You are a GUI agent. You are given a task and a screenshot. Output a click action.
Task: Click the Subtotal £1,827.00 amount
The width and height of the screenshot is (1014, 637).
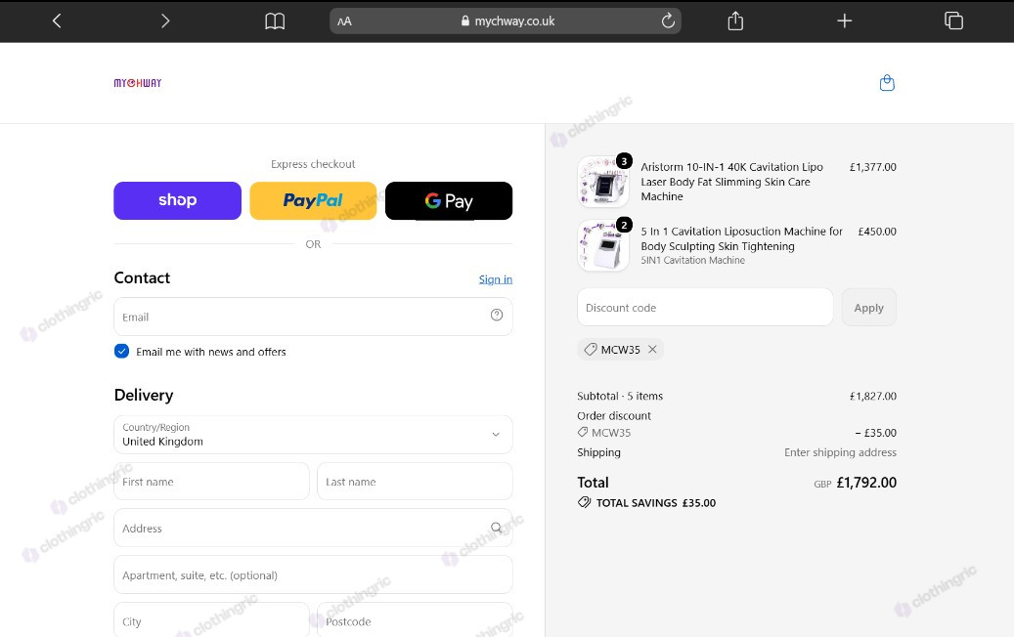tap(872, 396)
